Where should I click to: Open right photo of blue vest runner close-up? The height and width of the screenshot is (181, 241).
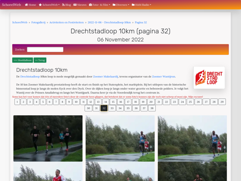[x=192, y=138]
